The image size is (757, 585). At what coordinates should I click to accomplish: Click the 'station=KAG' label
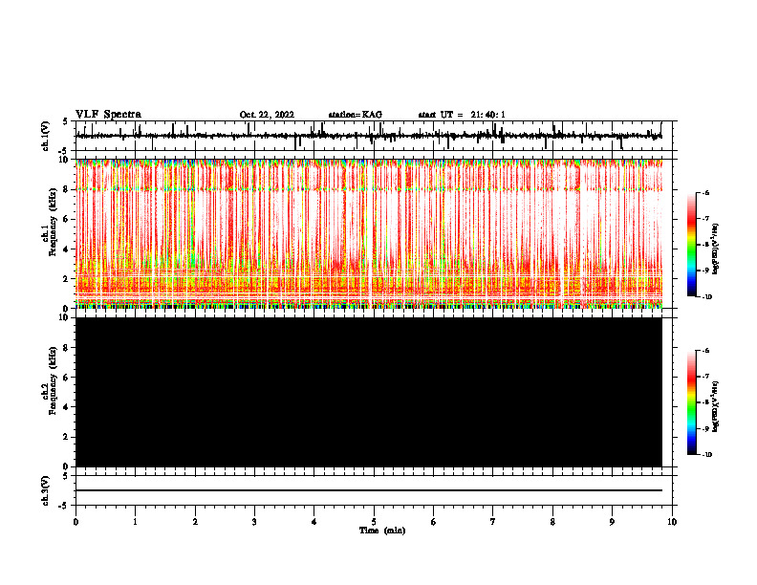tap(356, 115)
